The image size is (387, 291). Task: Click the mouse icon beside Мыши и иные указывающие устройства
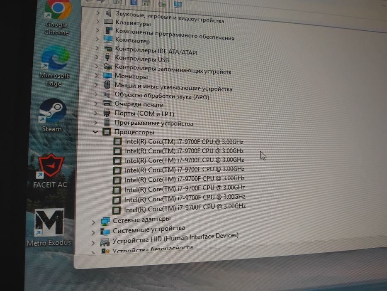[107, 85]
